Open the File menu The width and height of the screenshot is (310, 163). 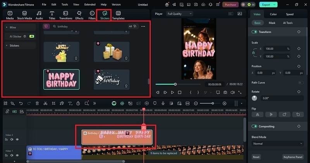tap(44, 4)
